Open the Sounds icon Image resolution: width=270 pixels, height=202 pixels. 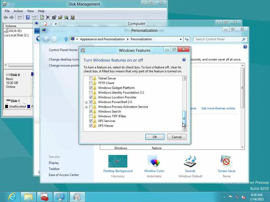coord(190,161)
